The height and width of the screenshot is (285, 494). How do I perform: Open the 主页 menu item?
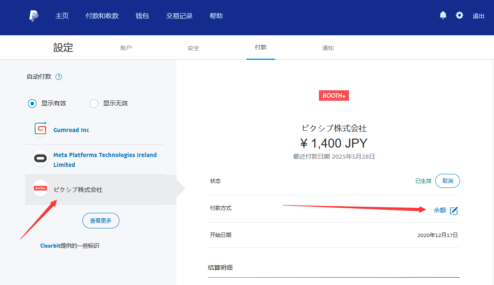pos(62,16)
